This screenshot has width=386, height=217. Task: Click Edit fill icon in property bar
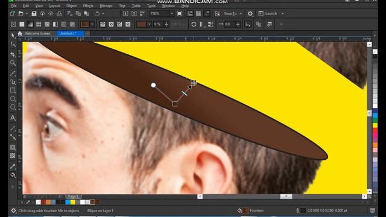pos(270,24)
